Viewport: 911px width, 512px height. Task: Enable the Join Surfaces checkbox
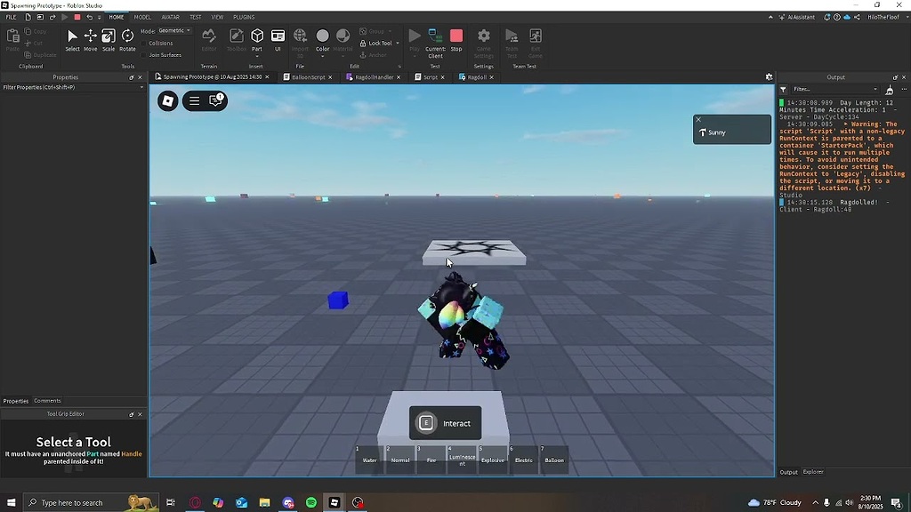143,55
